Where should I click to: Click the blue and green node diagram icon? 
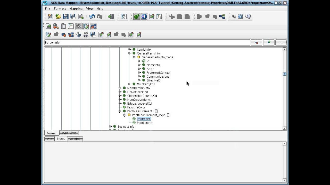222,16
